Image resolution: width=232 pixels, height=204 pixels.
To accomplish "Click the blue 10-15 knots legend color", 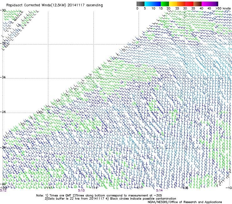I will [x=157, y=4].
